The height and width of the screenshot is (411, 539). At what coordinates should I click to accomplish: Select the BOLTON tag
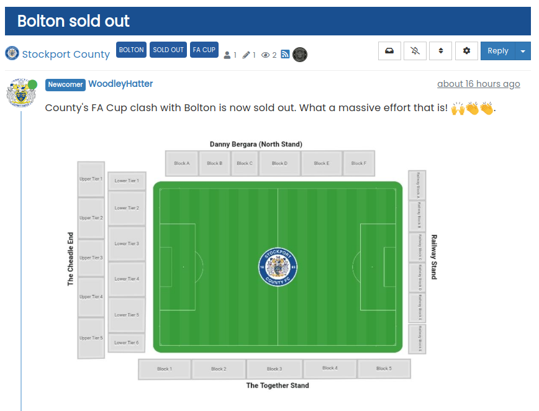(131, 50)
